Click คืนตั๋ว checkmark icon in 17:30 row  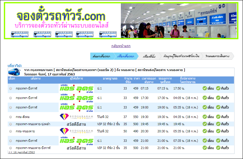coord(218,98)
